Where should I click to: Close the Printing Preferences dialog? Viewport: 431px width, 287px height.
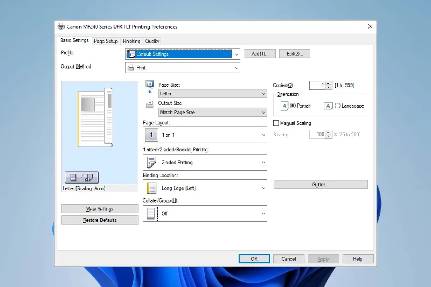pyautogui.click(x=370, y=26)
